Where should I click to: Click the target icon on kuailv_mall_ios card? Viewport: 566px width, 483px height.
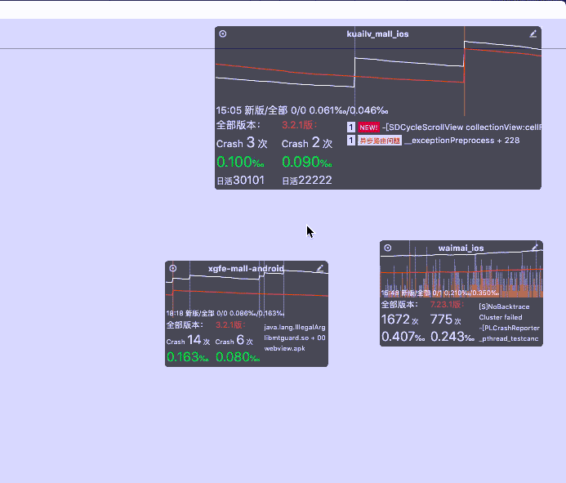(x=223, y=34)
